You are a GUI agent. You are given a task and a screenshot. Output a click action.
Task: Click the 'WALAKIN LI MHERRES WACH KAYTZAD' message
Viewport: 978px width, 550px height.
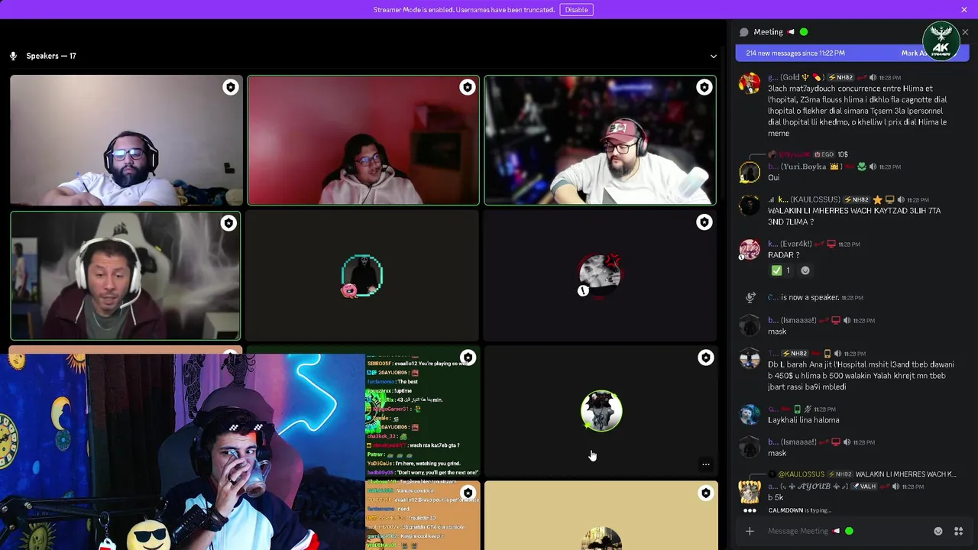tap(854, 216)
